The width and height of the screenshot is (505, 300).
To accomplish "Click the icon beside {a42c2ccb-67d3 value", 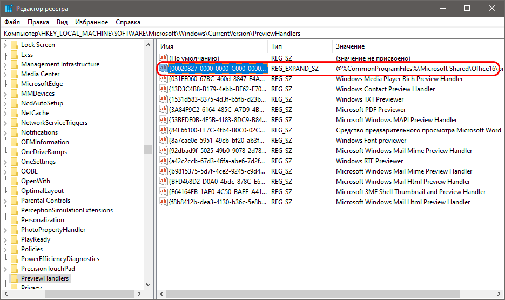I will 164,161.
